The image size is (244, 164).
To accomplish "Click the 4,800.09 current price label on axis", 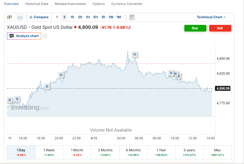I will (223, 88).
